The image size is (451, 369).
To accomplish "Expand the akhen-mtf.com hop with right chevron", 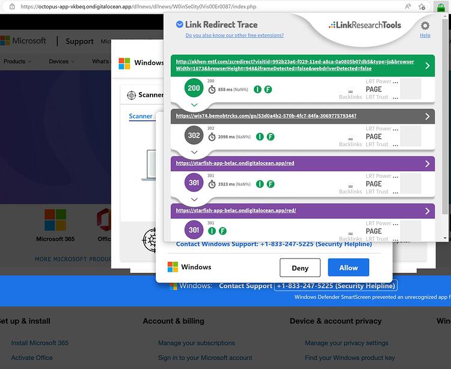I will (x=428, y=66).
